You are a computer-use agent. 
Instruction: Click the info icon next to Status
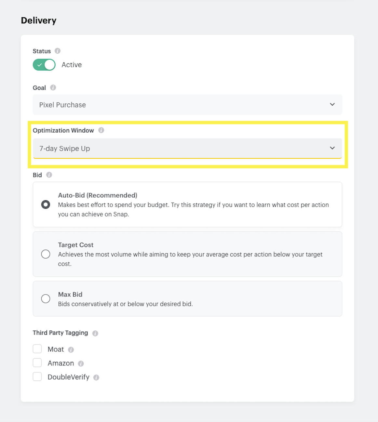(58, 51)
